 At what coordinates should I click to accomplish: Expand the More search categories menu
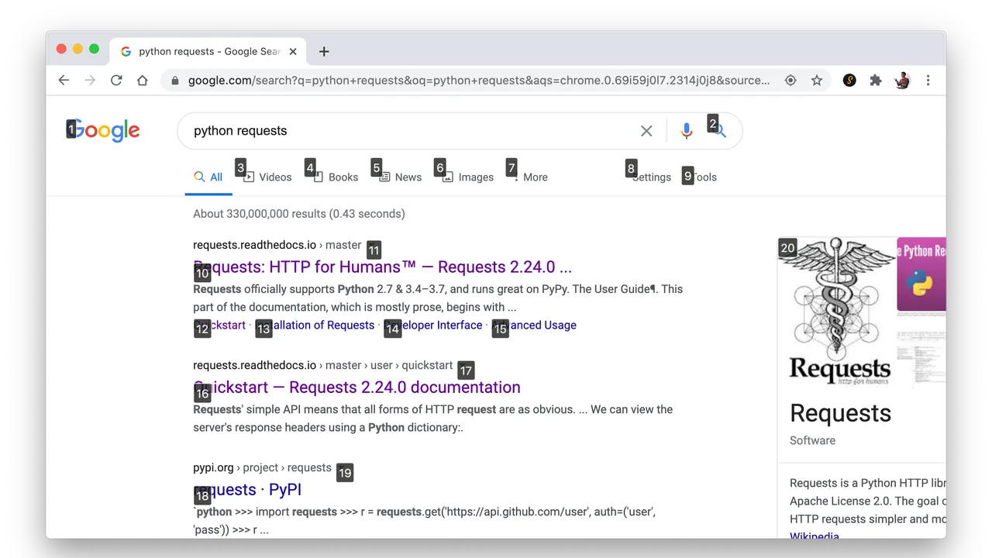(530, 177)
